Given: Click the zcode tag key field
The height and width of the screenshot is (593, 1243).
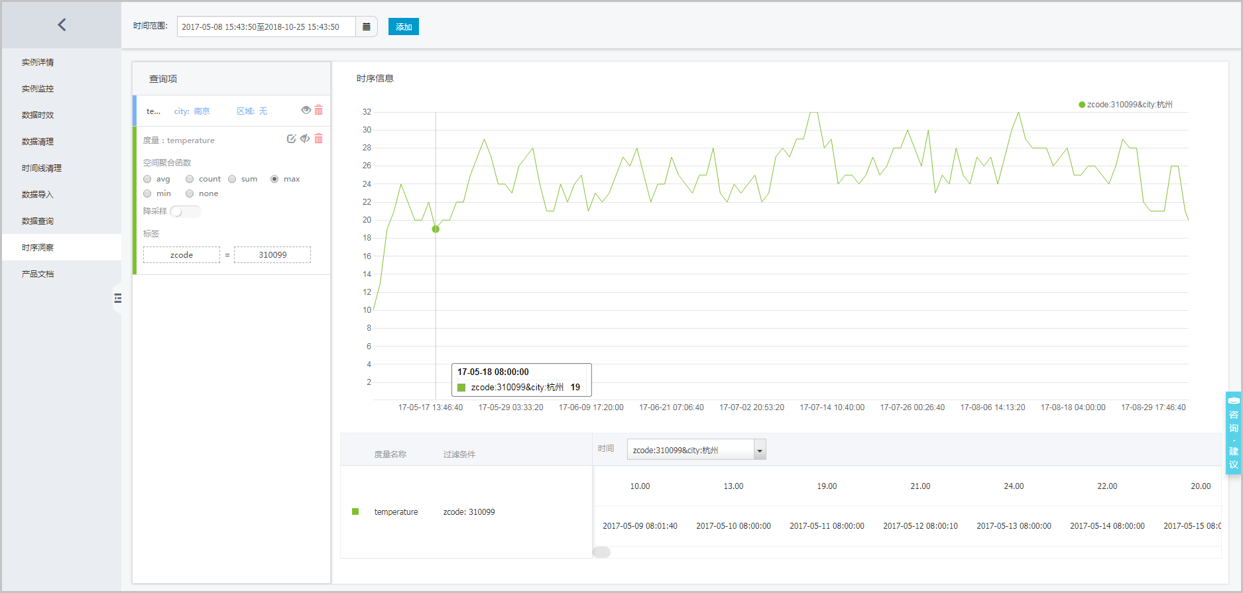Looking at the screenshot, I should click(182, 255).
